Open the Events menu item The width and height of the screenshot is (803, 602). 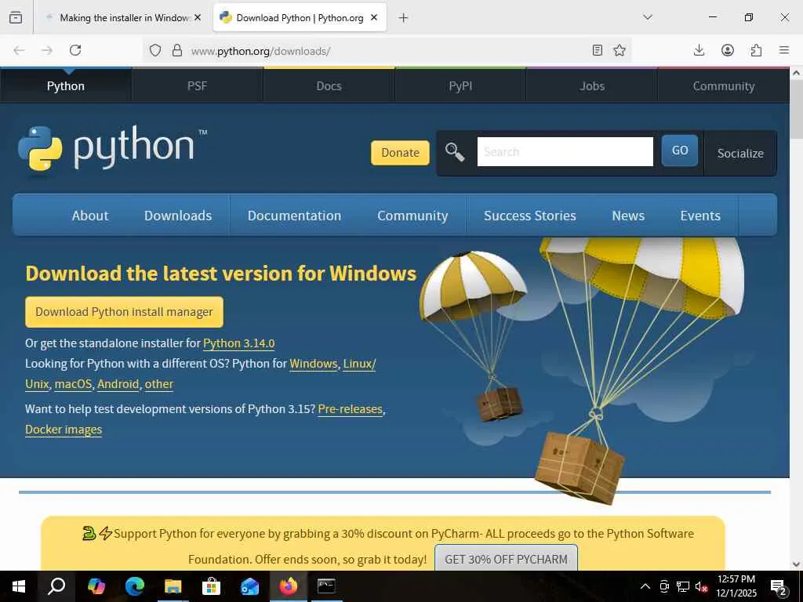700,216
